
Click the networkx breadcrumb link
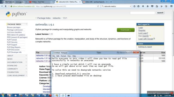[x=57, y=18]
